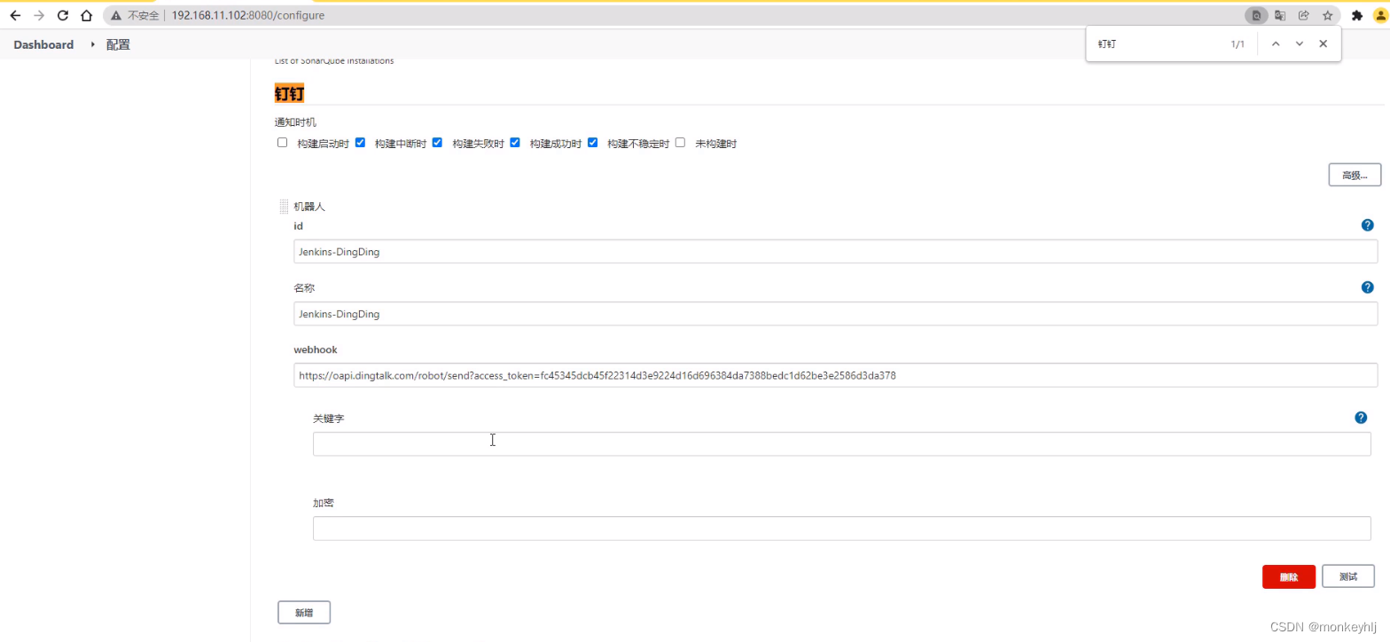Image resolution: width=1390 pixels, height=642 pixels.
Task: Click the browser forward arrow
Action: (x=38, y=15)
